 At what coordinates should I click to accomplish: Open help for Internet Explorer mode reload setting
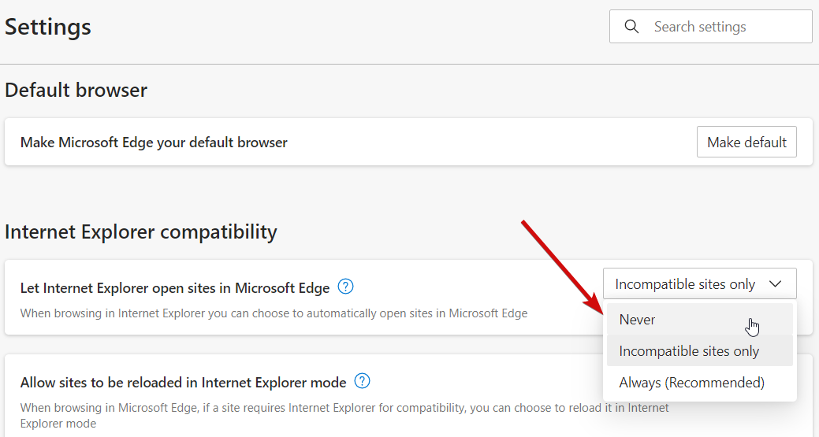362,382
